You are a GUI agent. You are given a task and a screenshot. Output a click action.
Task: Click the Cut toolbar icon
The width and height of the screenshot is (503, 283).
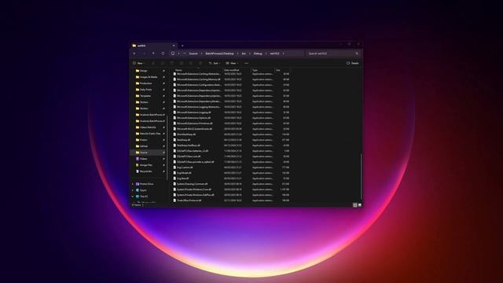pyautogui.click(x=153, y=63)
